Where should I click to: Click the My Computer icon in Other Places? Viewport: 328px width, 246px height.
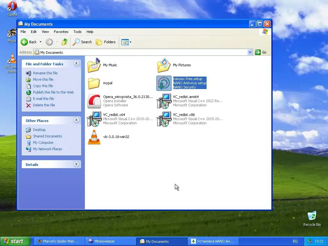pos(29,143)
